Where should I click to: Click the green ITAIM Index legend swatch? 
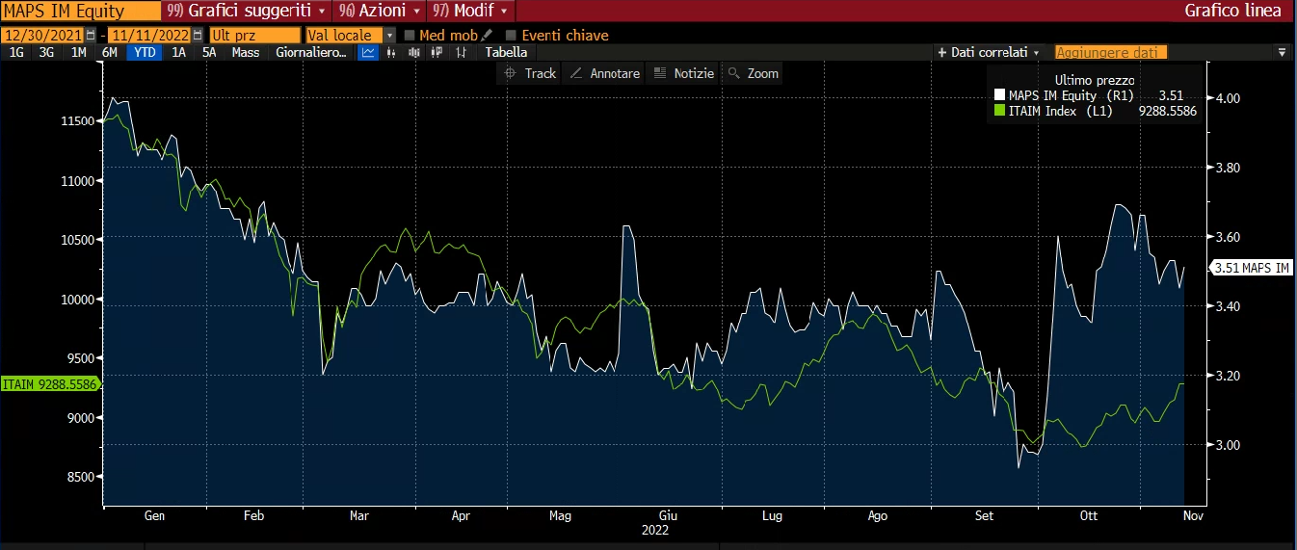[999, 112]
